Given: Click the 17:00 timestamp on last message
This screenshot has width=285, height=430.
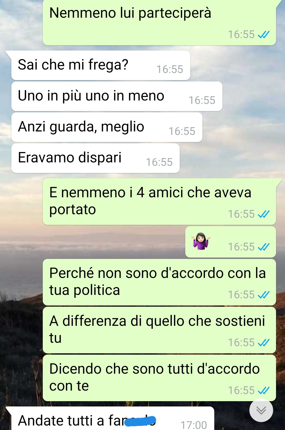Looking at the screenshot, I should coord(194,425).
